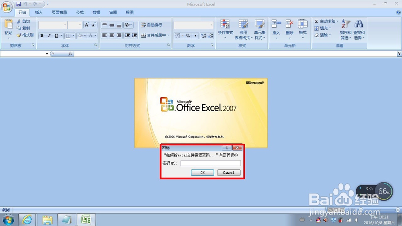
Task: Expand the formula bar
Action: tap(399, 53)
